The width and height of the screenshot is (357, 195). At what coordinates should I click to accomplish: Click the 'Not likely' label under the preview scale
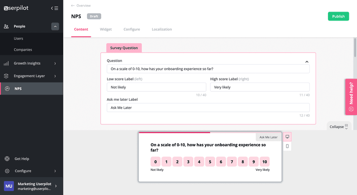point(157,170)
